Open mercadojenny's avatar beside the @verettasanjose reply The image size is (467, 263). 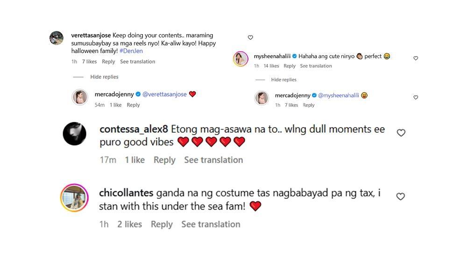coord(80,97)
